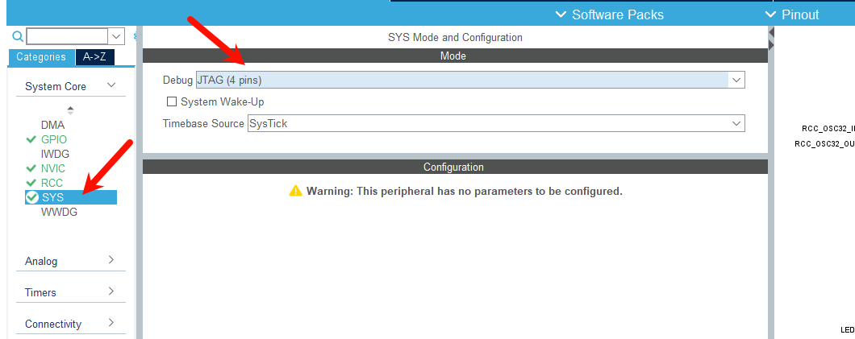Open the Pinout menu
This screenshot has width=855, height=339.
pyautogui.click(x=792, y=14)
